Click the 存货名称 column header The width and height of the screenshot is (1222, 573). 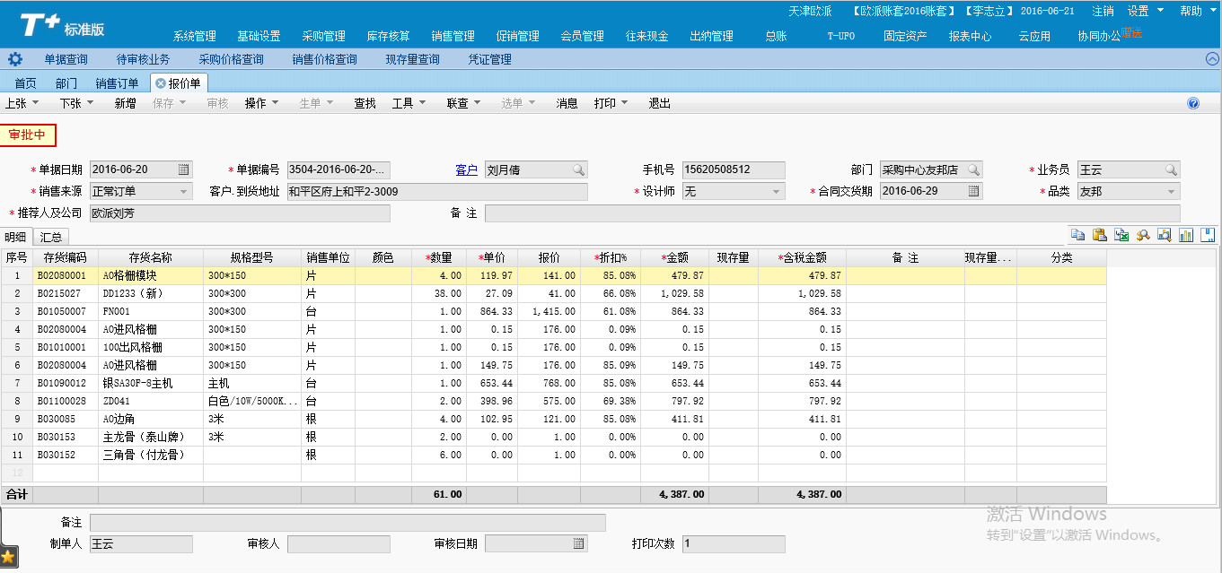pyautogui.click(x=150, y=257)
